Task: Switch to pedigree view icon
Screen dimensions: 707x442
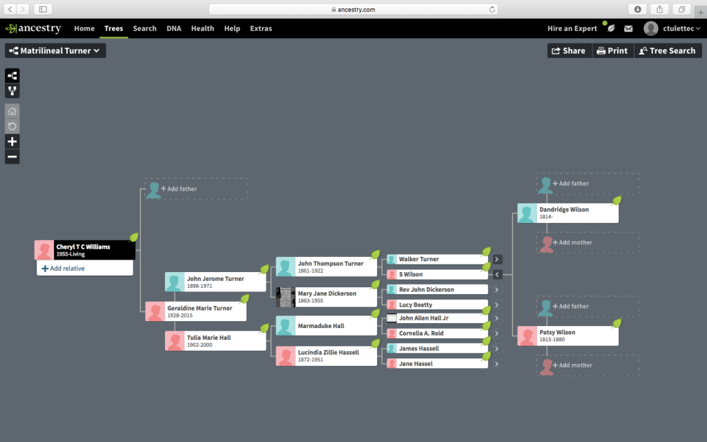Action: (12, 76)
